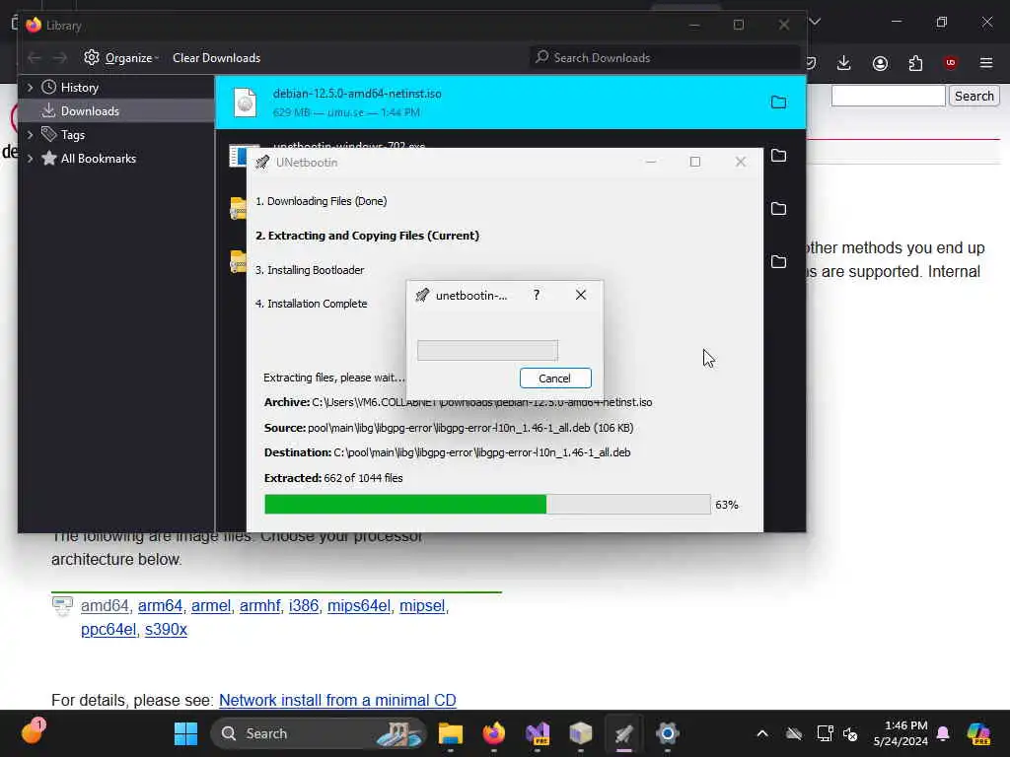Open widgets icon with notification badge

[33, 731]
